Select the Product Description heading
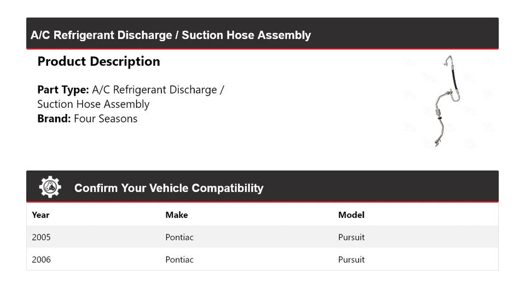This screenshot has height=288, width=525. coord(98,61)
